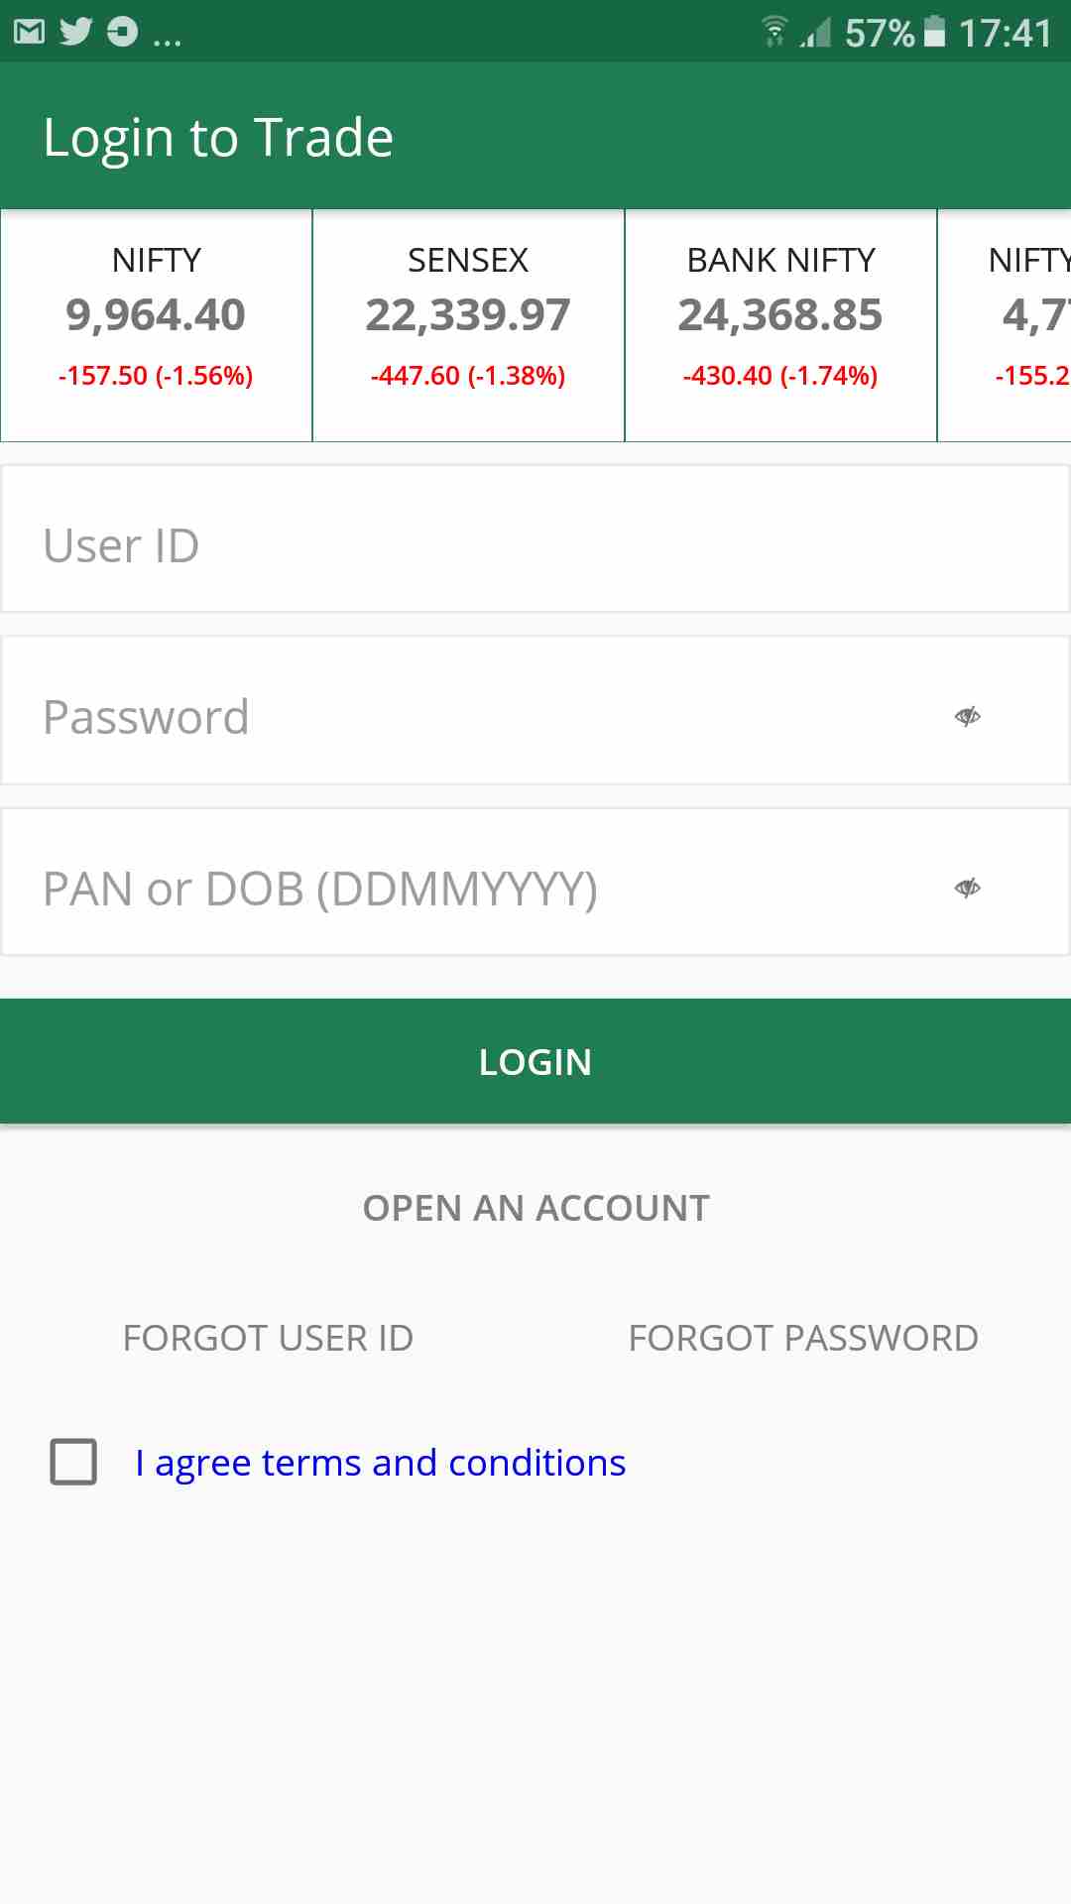Image resolution: width=1071 pixels, height=1904 pixels.
Task: Open the SENSEX index card
Action: click(468, 325)
